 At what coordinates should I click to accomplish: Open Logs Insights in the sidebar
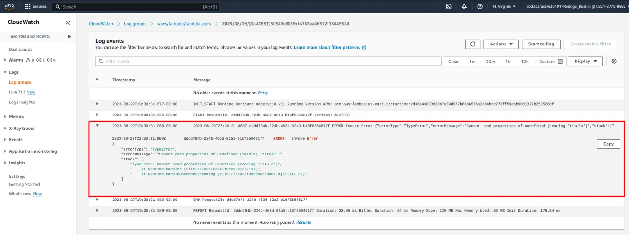point(22,102)
